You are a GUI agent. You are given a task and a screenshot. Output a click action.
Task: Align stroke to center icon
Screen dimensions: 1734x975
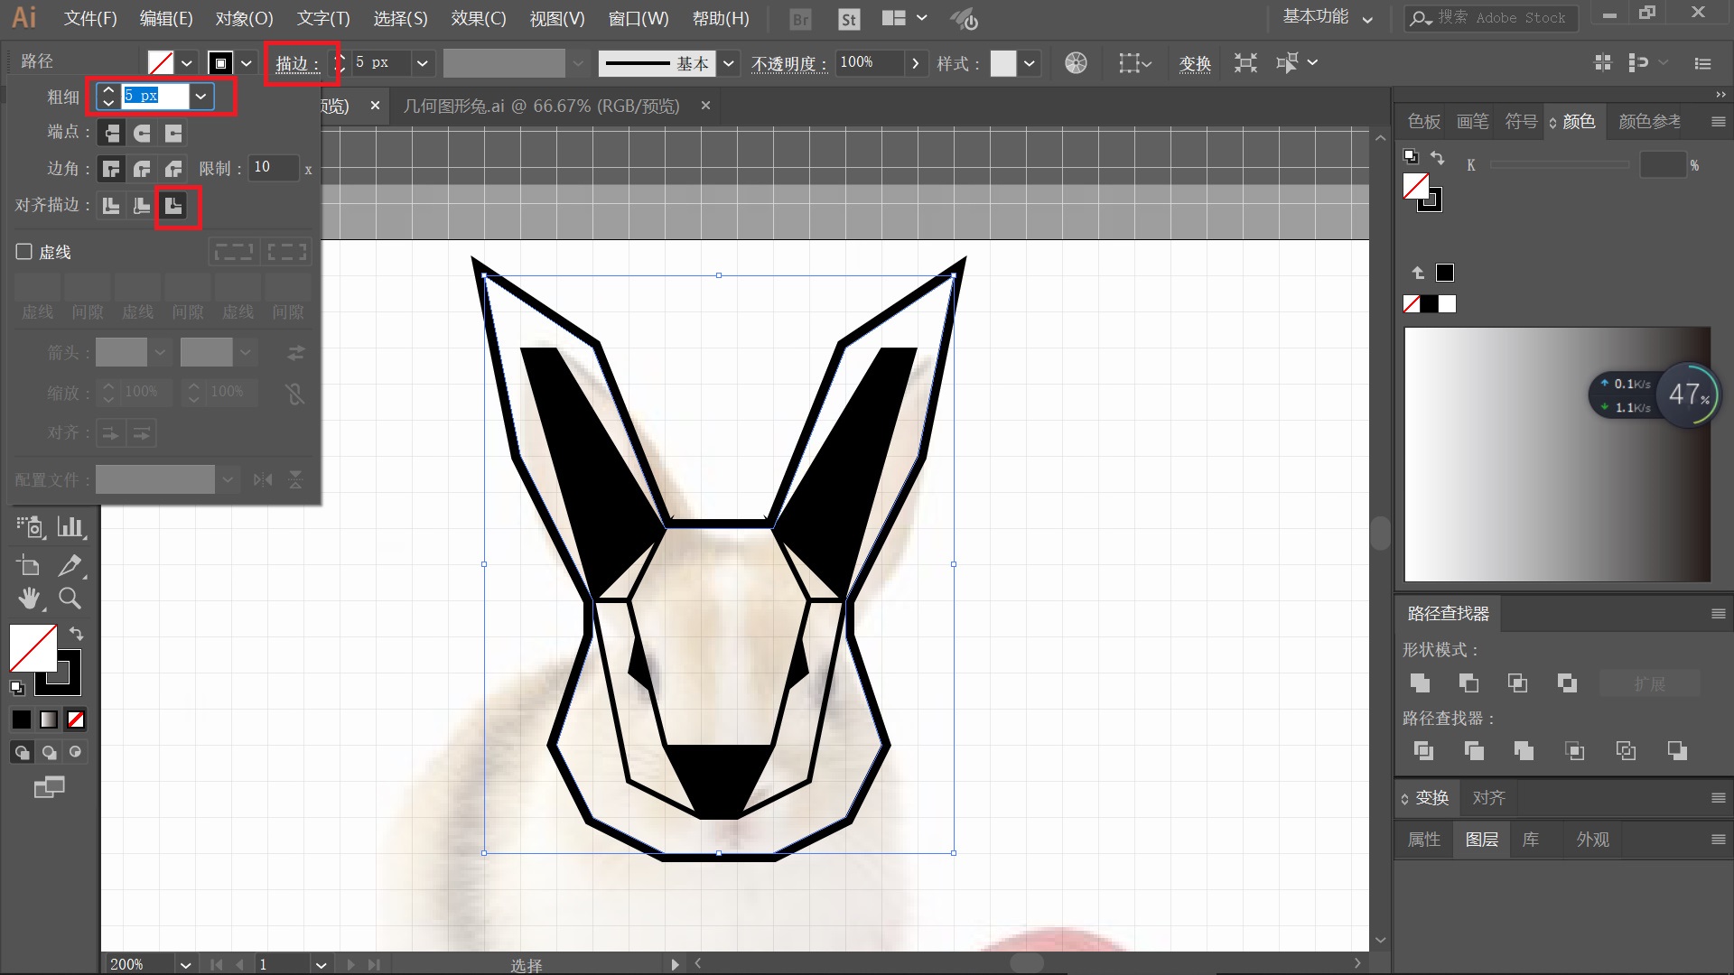(x=111, y=206)
